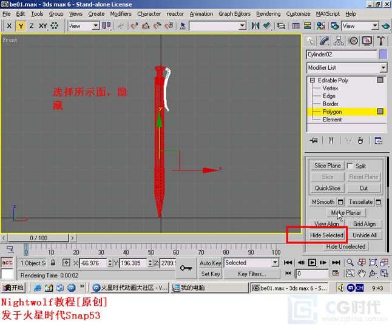Click the Hide Selected button
The height and width of the screenshot is (327, 392).
point(326,235)
